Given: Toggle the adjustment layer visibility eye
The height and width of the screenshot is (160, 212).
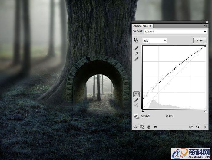Looking at the screenshot, I should pyautogui.click(x=155, y=127).
